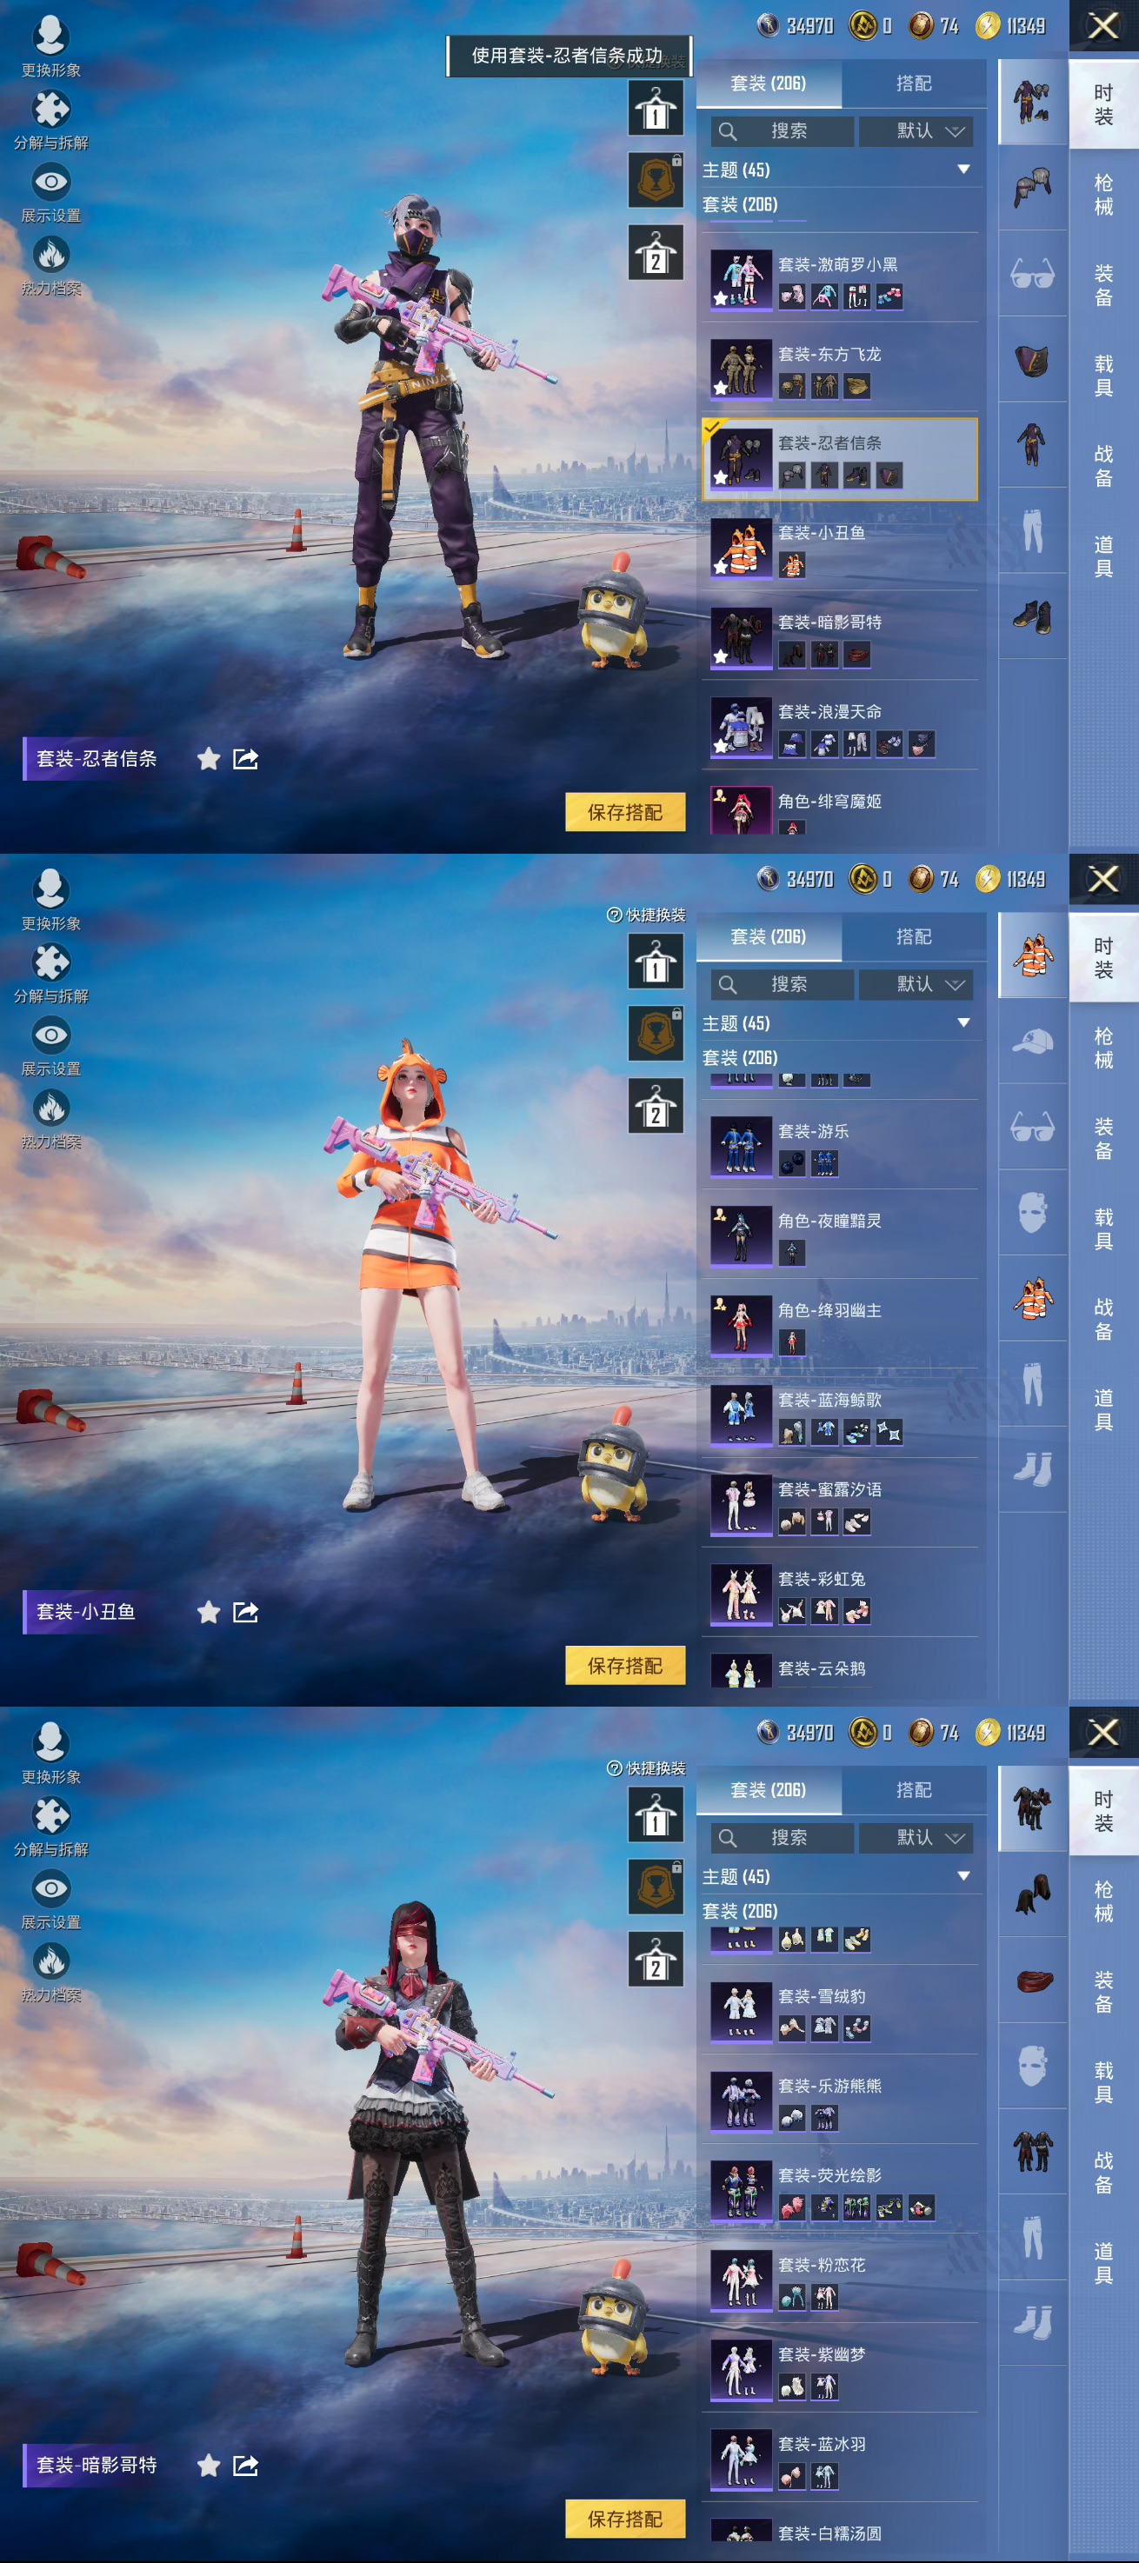Select the boots category icon in middle screenshot
The height and width of the screenshot is (2563, 1139).
(x=1033, y=1469)
